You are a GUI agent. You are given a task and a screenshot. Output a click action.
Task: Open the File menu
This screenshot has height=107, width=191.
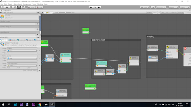click(2, 4)
